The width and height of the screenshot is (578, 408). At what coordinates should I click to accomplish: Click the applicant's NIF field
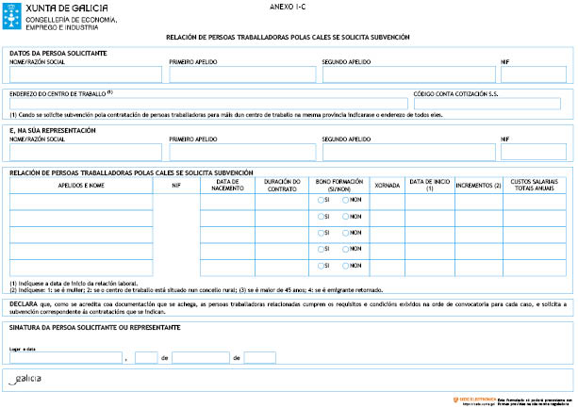coord(533,74)
